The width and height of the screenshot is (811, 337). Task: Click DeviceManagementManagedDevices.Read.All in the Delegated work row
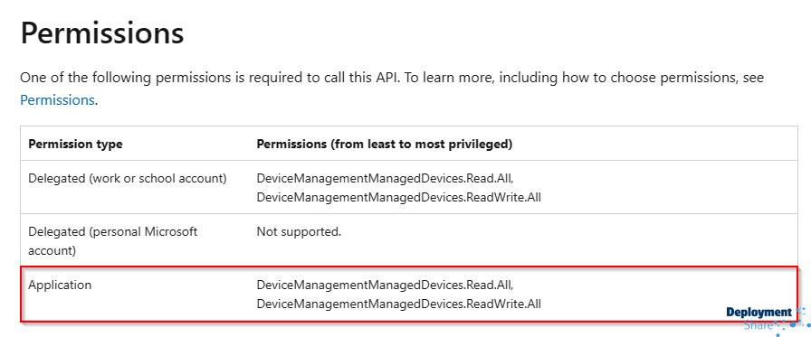(385, 179)
